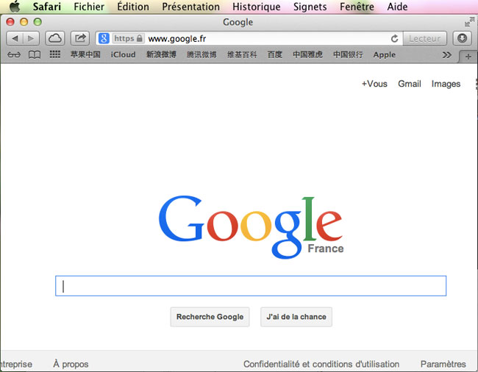Go forward to the next page
Viewport: 478px width, 372px height.
pos(31,39)
